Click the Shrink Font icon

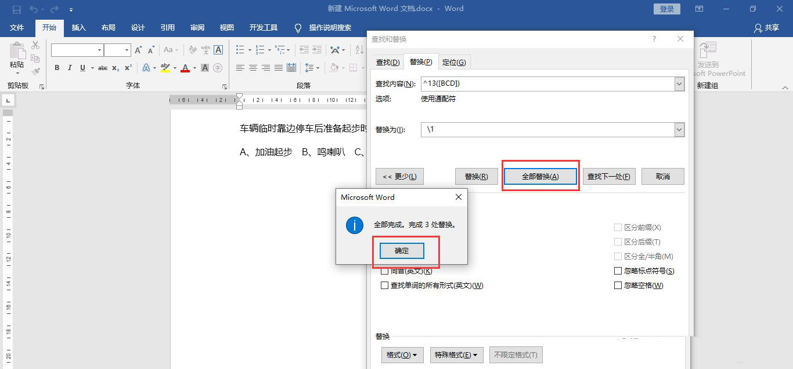pyautogui.click(x=151, y=50)
